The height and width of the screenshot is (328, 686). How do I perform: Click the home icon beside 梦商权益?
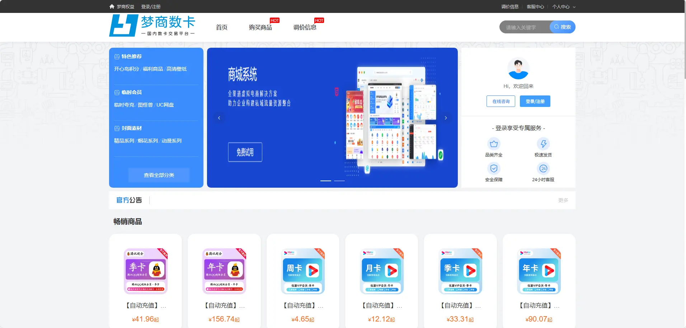pos(112,6)
